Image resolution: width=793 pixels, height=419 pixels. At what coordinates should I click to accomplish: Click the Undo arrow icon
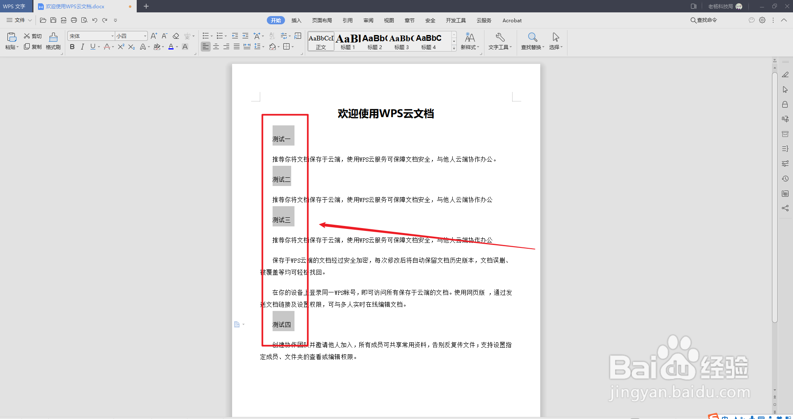(95, 20)
